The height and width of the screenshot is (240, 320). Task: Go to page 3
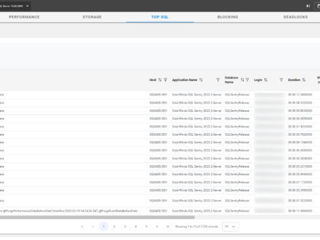[x=125, y=226]
